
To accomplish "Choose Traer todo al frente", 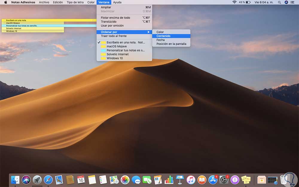I will pos(124,36).
